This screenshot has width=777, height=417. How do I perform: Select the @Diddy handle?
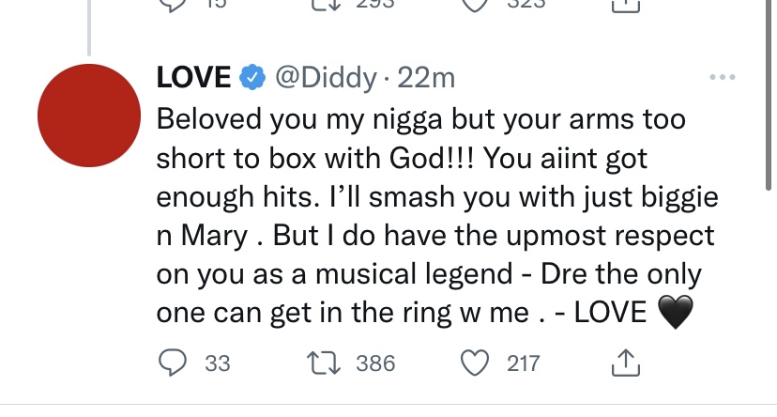click(326, 78)
